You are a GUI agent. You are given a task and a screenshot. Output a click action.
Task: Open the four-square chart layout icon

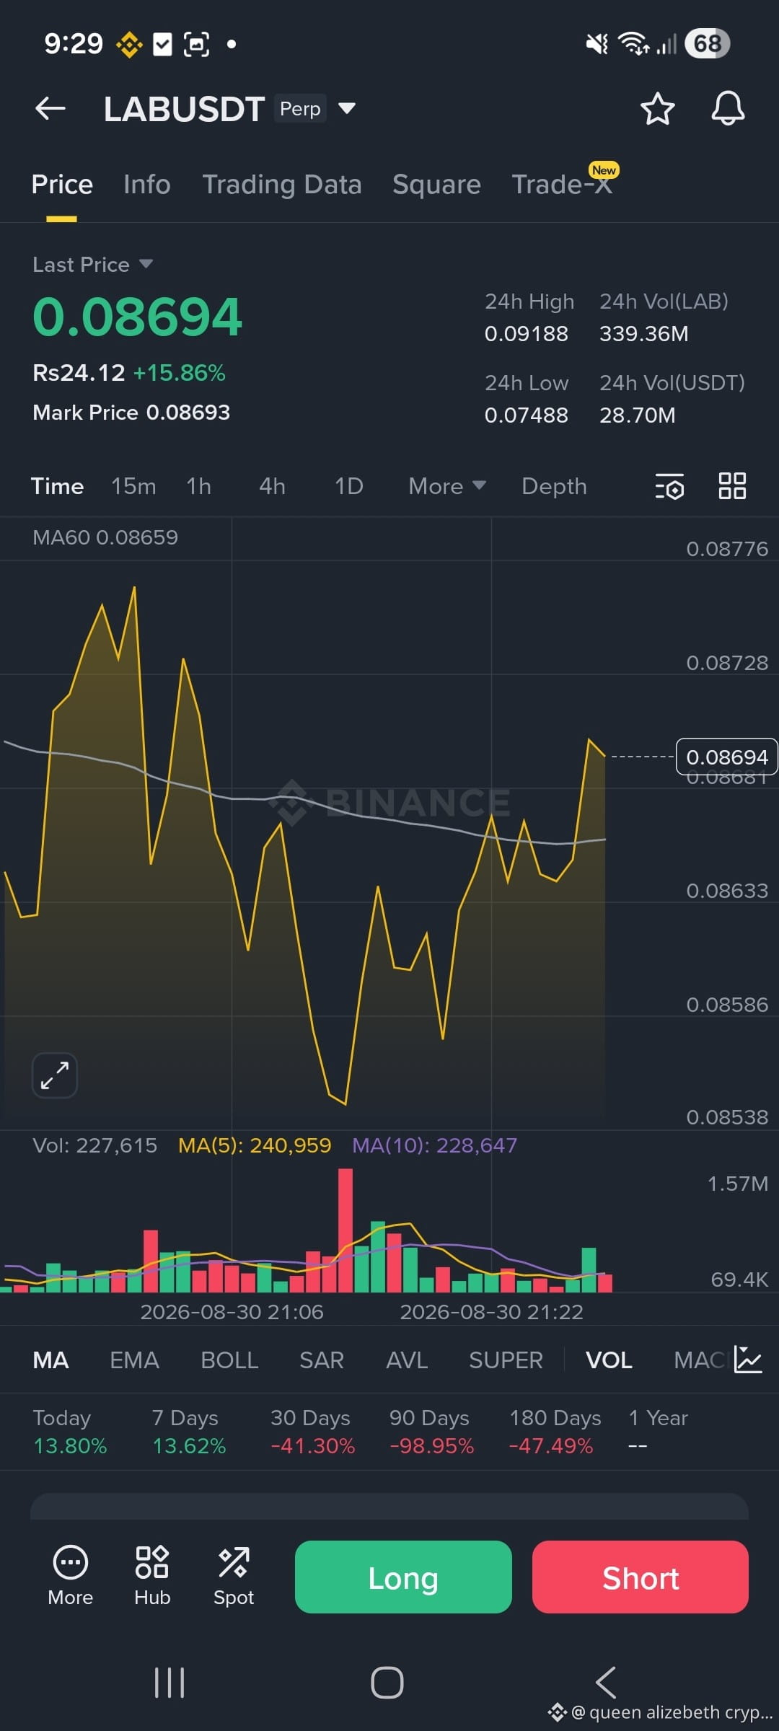(732, 486)
